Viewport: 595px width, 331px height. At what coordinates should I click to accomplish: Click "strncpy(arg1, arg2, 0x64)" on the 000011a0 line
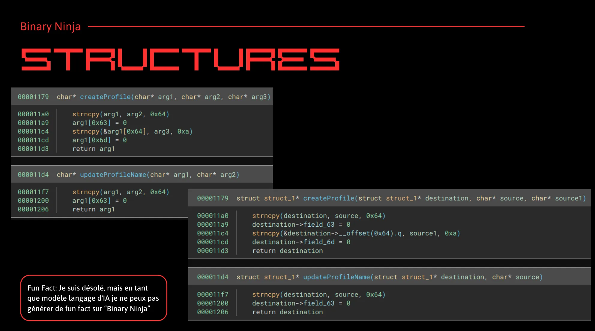point(121,114)
